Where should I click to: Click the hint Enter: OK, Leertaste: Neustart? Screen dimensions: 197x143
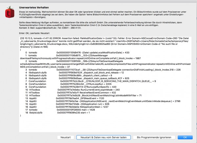(x=34, y=33)
